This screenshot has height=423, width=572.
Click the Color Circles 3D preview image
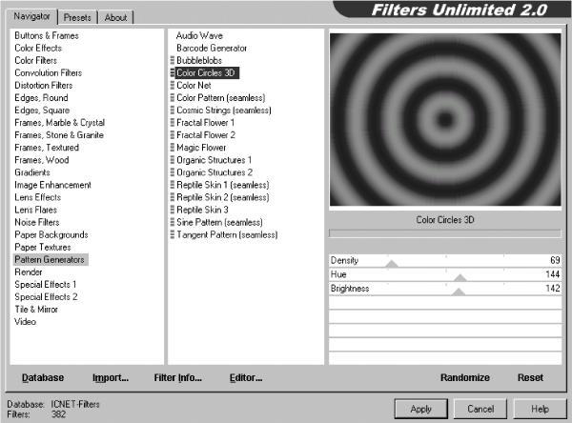tap(445, 120)
